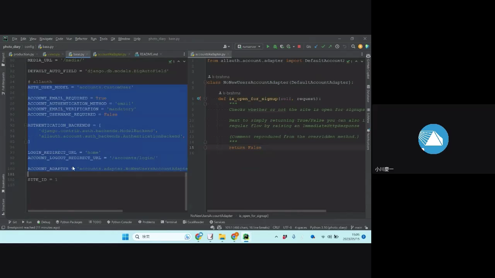Collapse the AUTHENTICATION_BACKENDS list fold marker
495x278 pixels.
click(25, 125)
